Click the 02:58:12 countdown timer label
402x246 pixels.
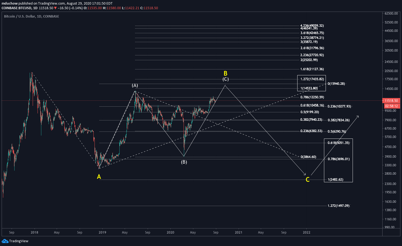coord(391,106)
